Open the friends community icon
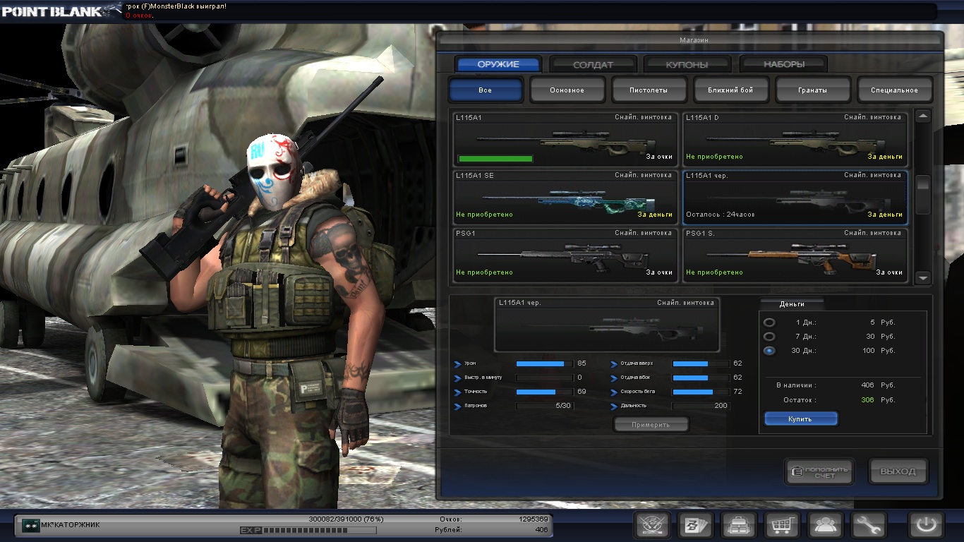This screenshot has width=964, height=542. [825, 525]
